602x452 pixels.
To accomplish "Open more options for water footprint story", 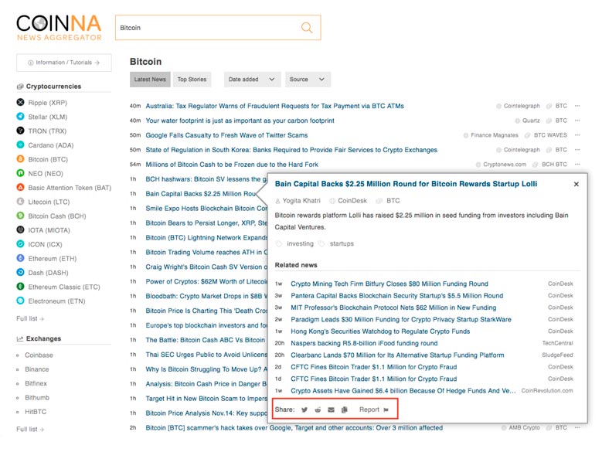I will (577, 121).
